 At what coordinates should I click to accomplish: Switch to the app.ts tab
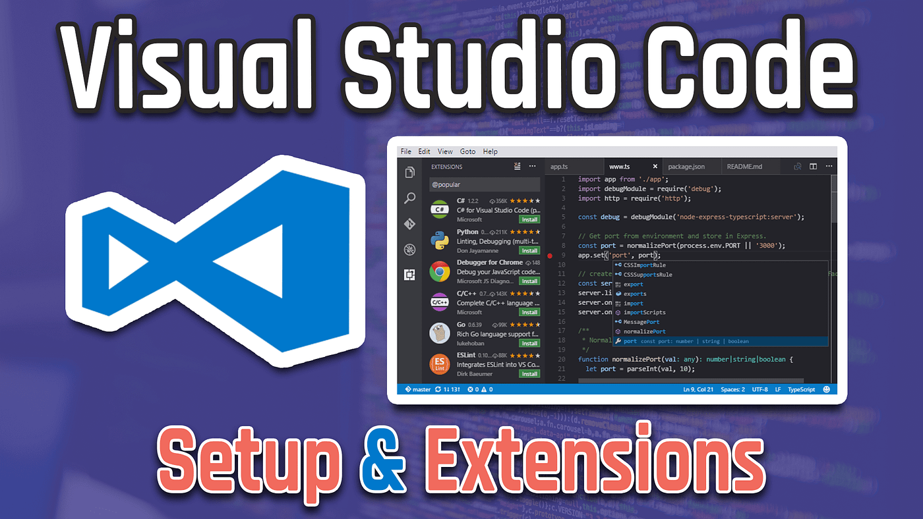coord(574,167)
